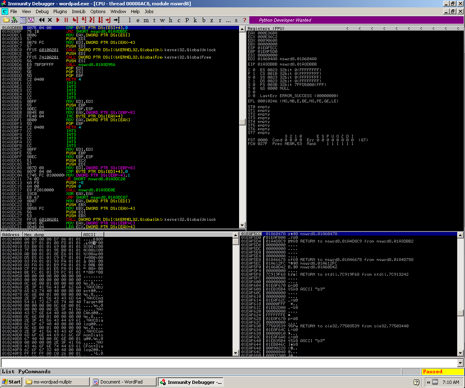Show Memory map via 'm' button
465x388 pixels.
146,20
